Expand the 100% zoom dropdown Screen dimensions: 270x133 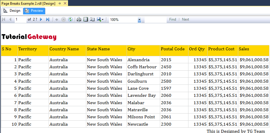(139, 20)
